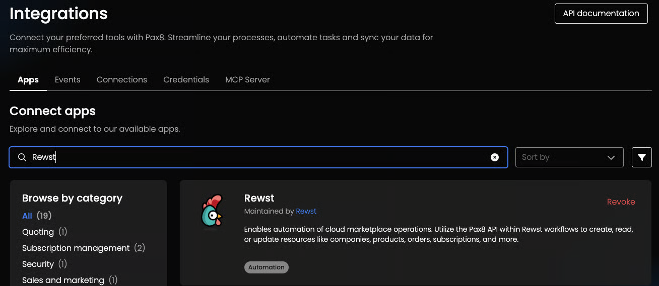Click the magnifying glass search icon
This screenshot has height=286, width=659.
coord(22,157)
